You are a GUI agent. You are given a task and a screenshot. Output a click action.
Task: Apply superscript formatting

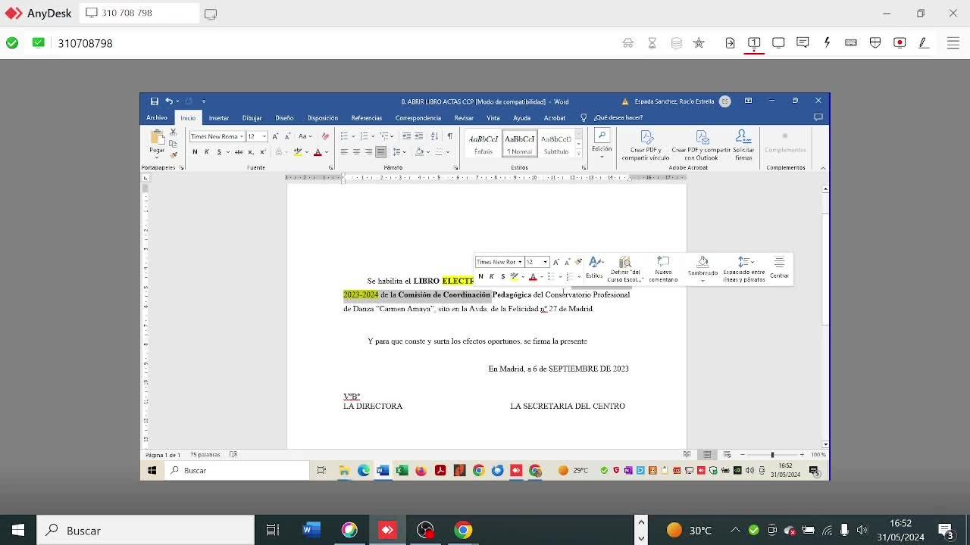[261, 152]
